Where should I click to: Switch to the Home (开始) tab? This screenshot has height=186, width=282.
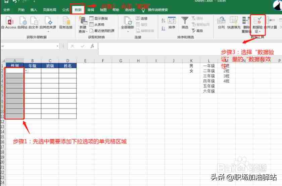pyautogui.click(x=21, y=10)
